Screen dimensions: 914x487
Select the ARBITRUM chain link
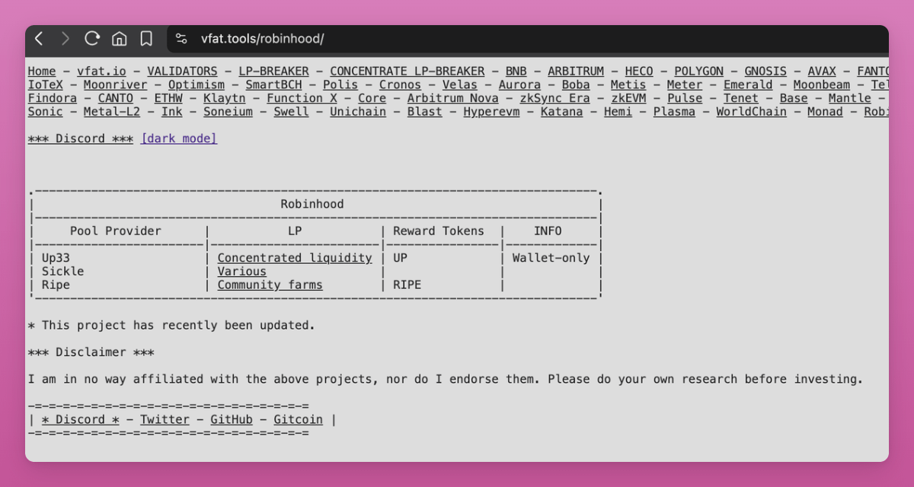coord(576,72)
